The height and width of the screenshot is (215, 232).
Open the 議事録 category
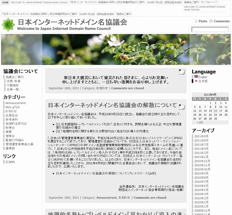[x=10, y=148]
